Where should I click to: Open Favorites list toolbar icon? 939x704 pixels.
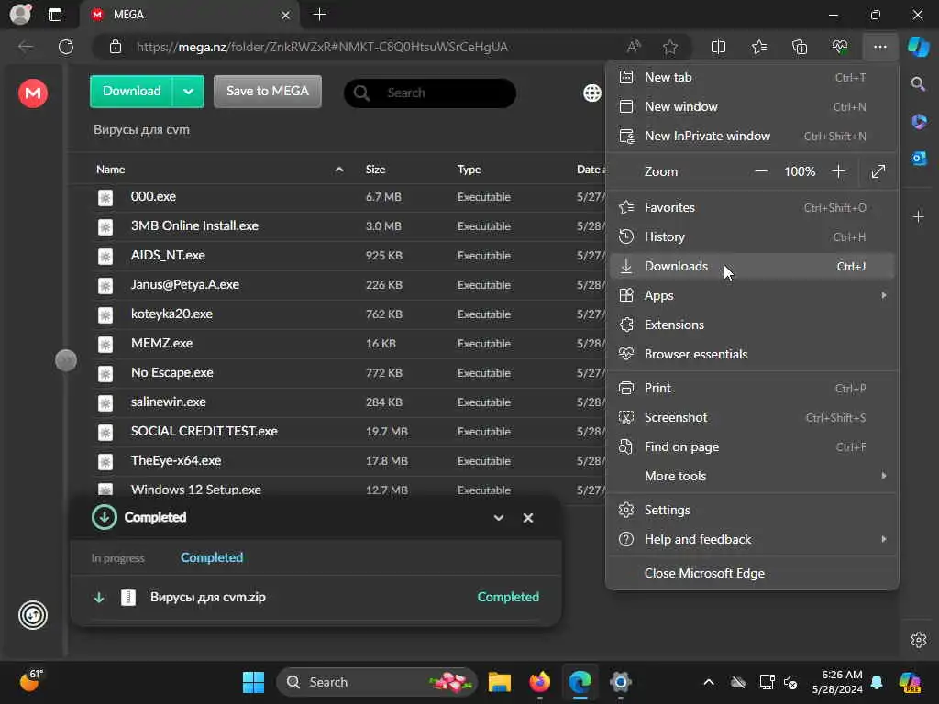point(758,47)
